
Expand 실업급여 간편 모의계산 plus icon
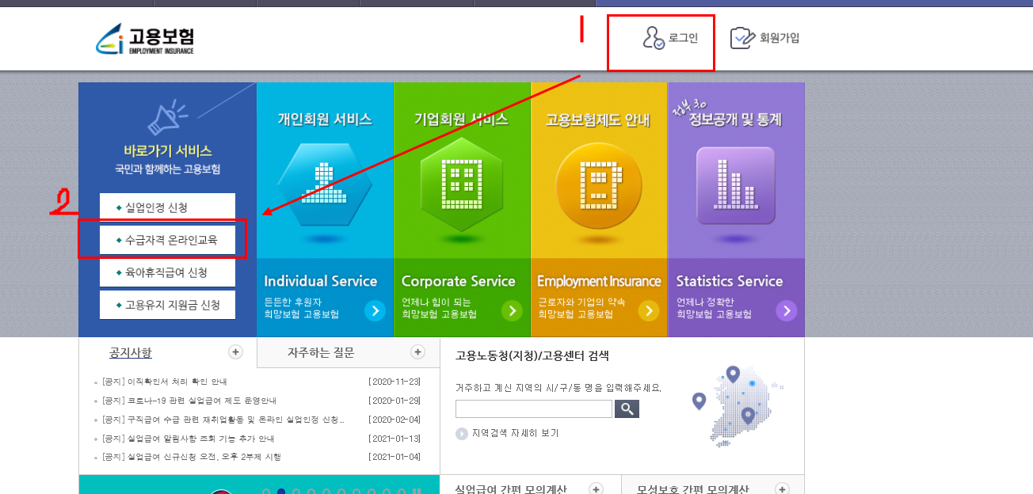pos(597,488)
